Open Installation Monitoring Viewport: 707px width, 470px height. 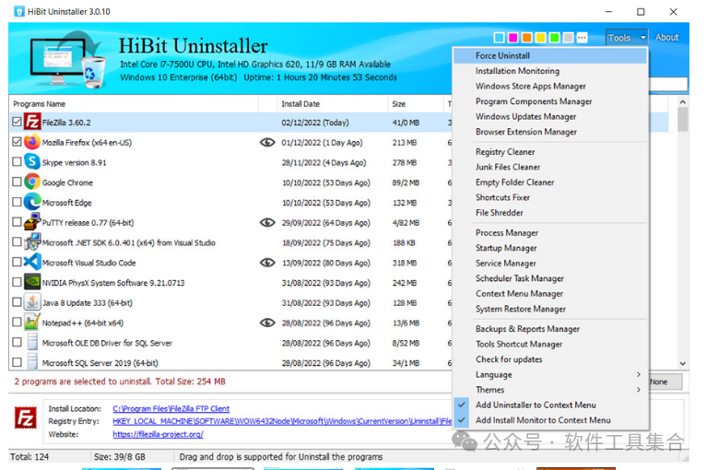click(x=550, y=71)
